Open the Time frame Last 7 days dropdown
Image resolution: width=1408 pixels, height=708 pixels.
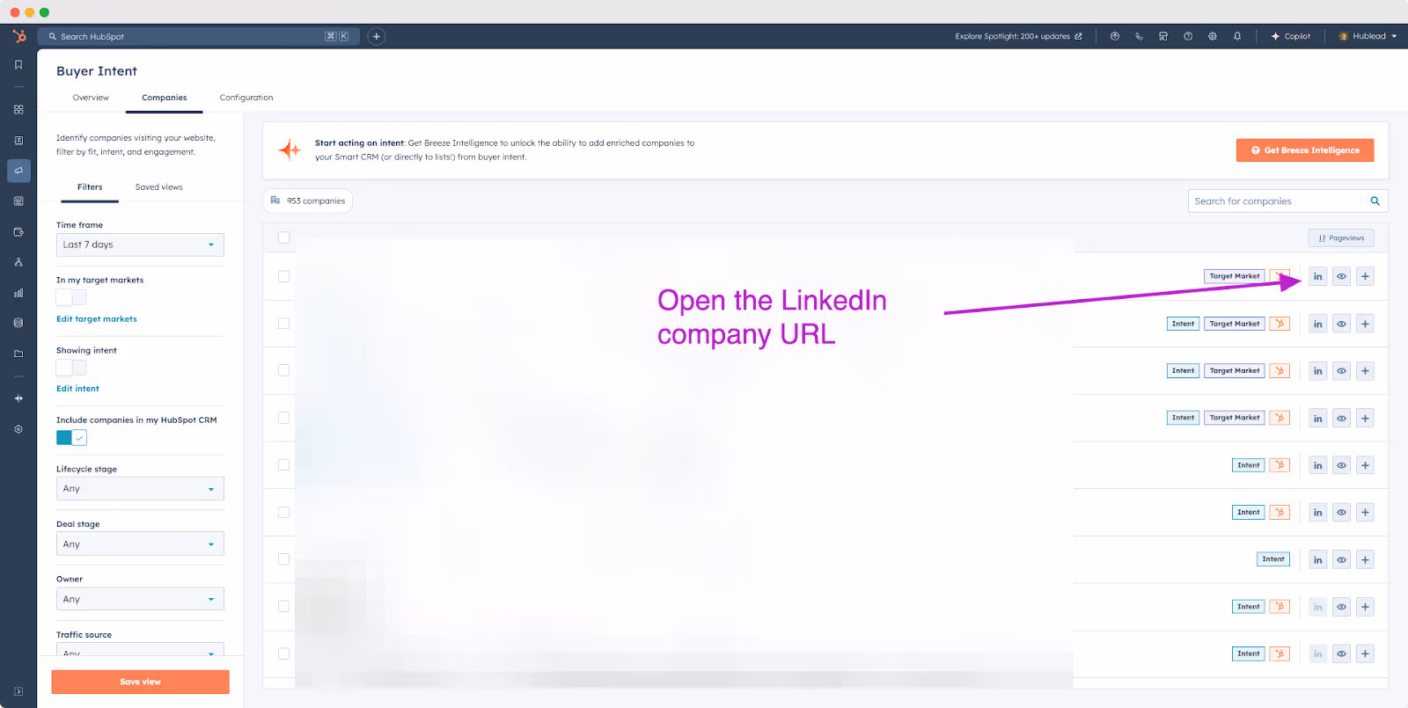(x=140, y=245)
